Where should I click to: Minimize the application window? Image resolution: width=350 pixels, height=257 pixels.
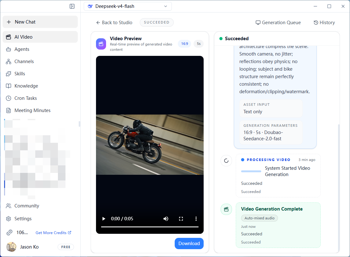(315, 6)
